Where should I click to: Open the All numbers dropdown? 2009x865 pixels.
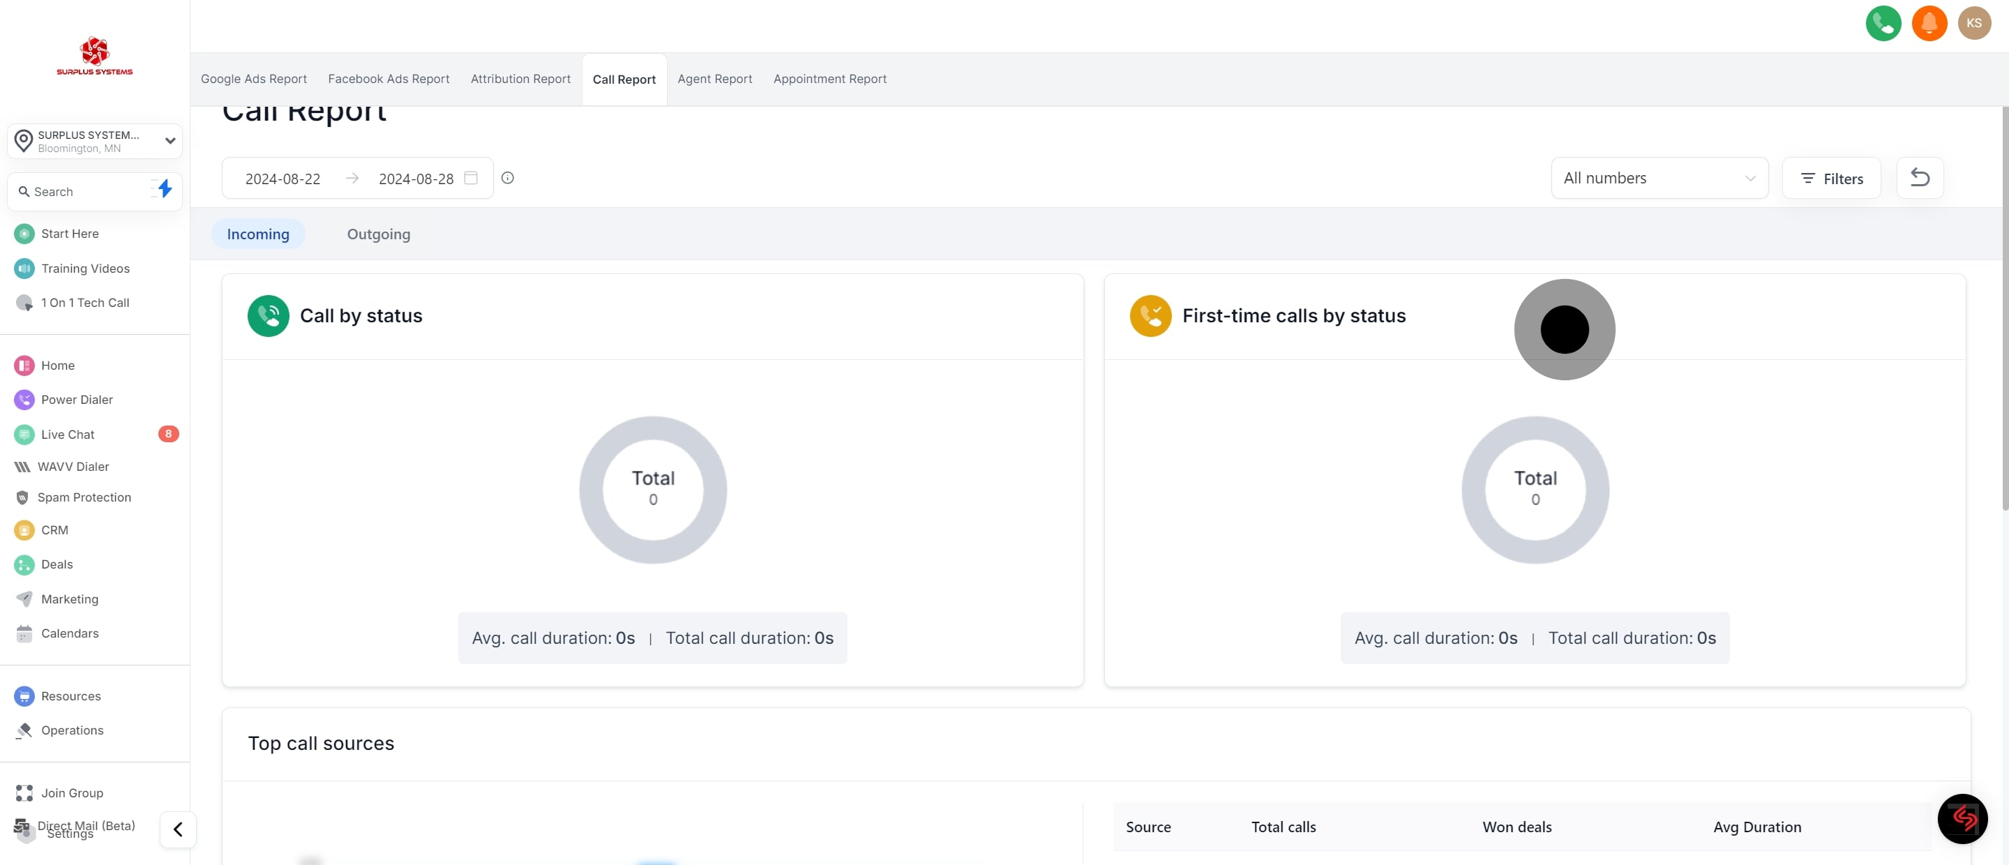(1660, 178)
